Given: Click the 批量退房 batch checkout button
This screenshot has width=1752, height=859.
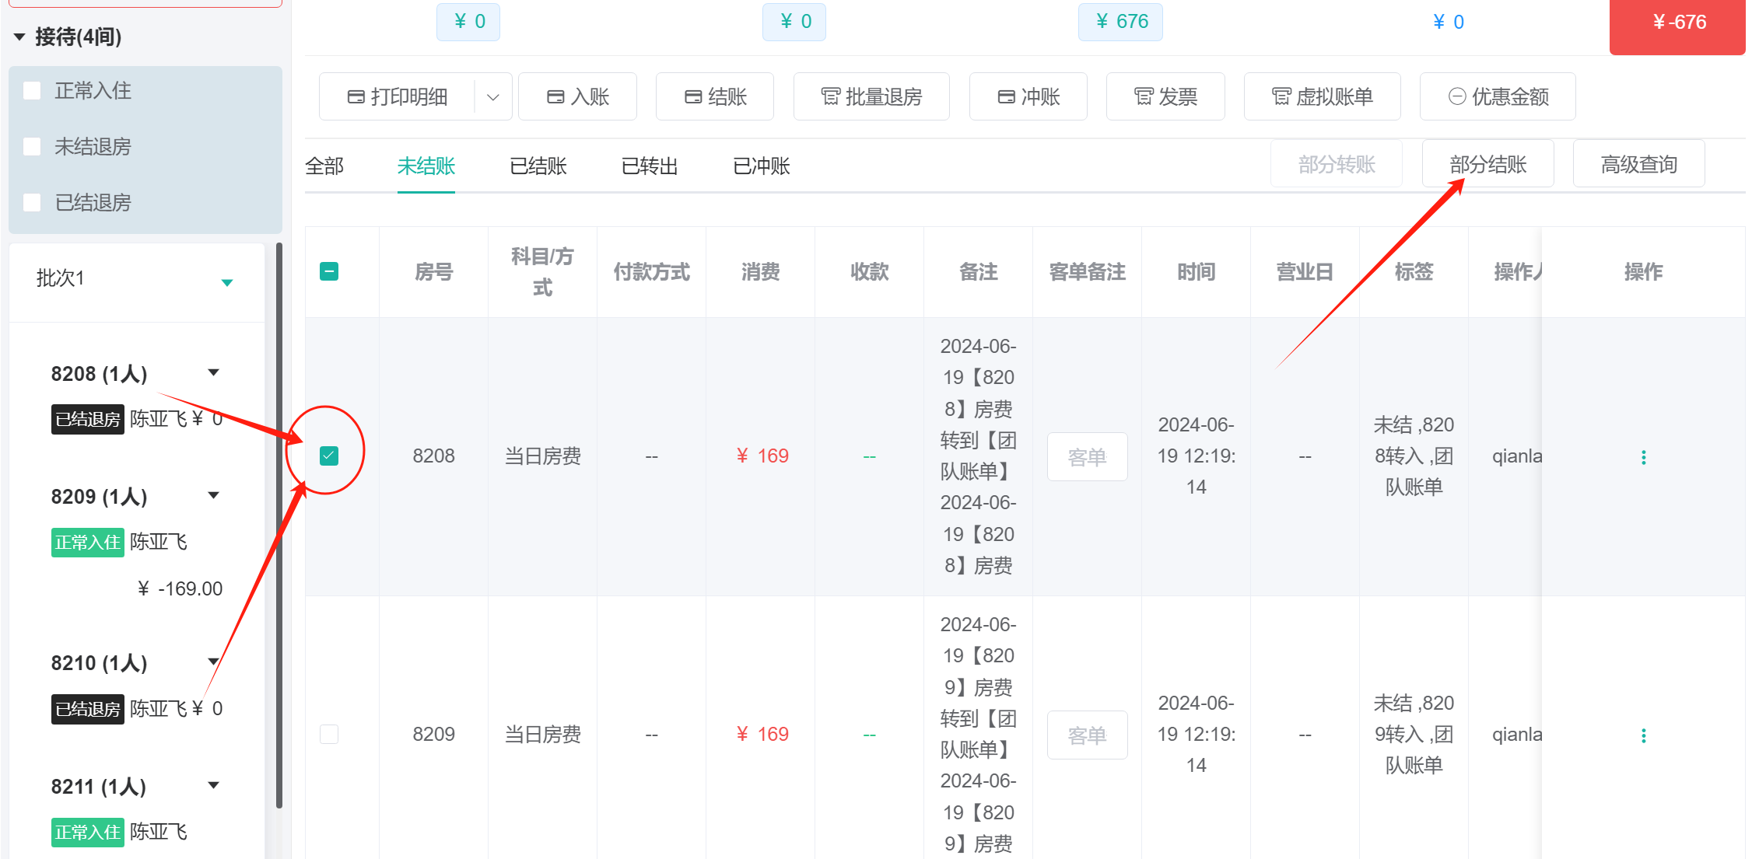Looking at the screenshot, I should [871, 96].
